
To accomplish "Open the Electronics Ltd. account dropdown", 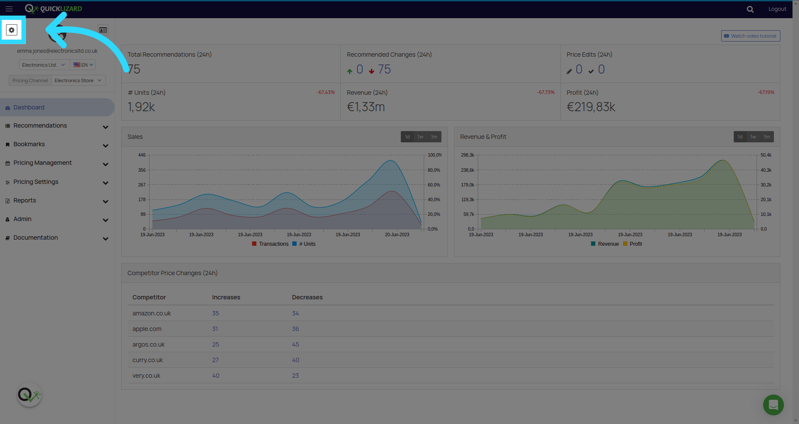I will click(x=44, y=65).
